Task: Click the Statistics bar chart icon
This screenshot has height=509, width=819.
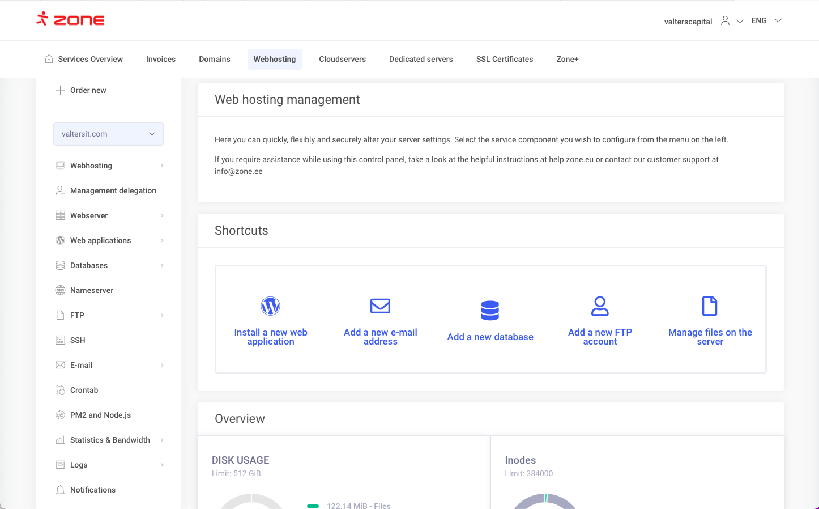Action: [x=60, y=440]
